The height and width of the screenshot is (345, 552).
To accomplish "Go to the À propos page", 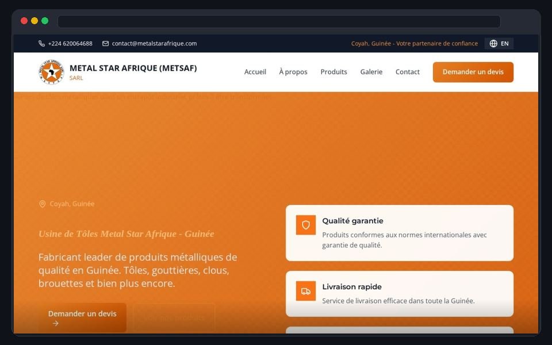I will click(x=293, y=72).
